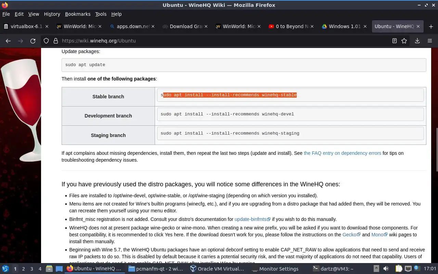Open the Firefox application menu

click(x=430, y=41)
